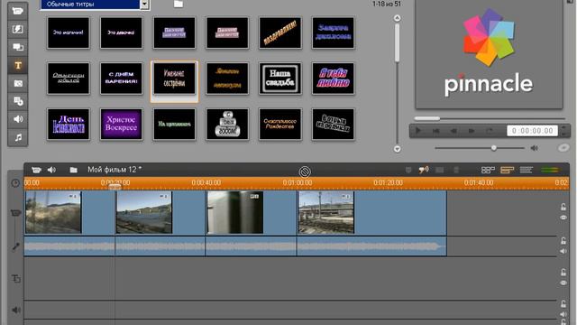Open the montage themes album tab
The image size is (577, 325).
17,47
